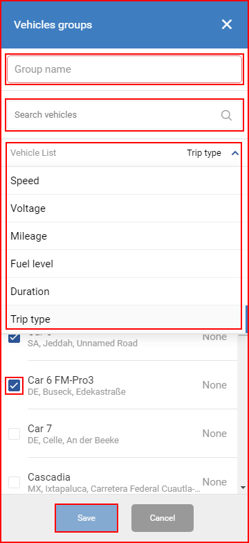
Task: Open the Car 7 vehicle row
Action: click(122, 434)
